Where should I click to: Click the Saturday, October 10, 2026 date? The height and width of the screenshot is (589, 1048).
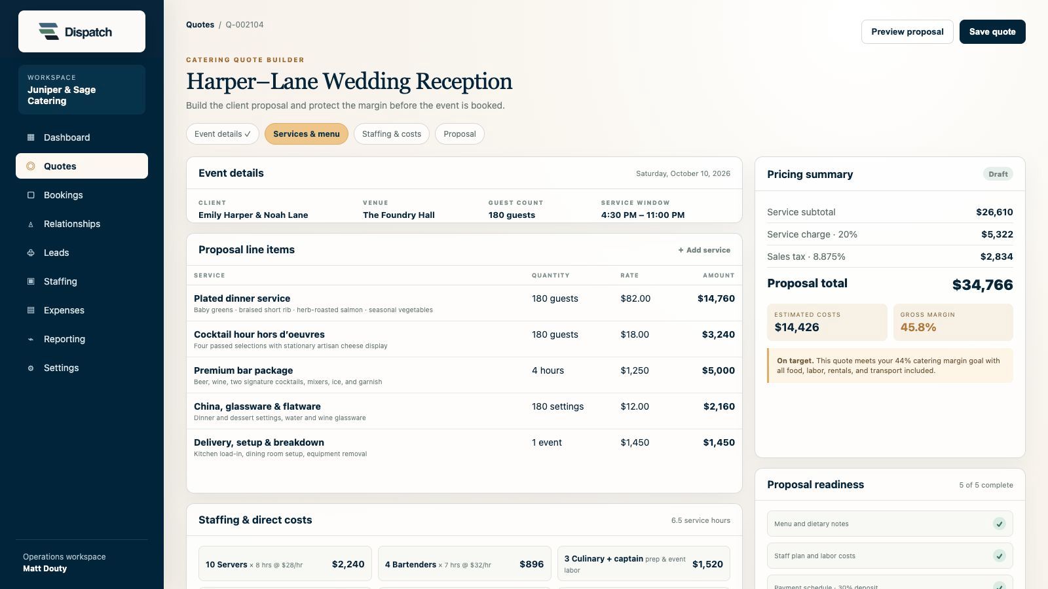pos(683,173)
